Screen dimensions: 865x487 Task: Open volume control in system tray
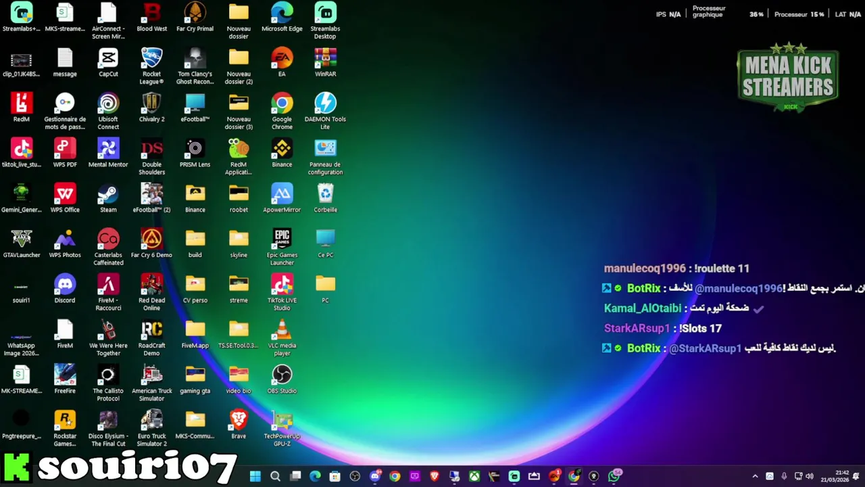click(x=810, y=476)
